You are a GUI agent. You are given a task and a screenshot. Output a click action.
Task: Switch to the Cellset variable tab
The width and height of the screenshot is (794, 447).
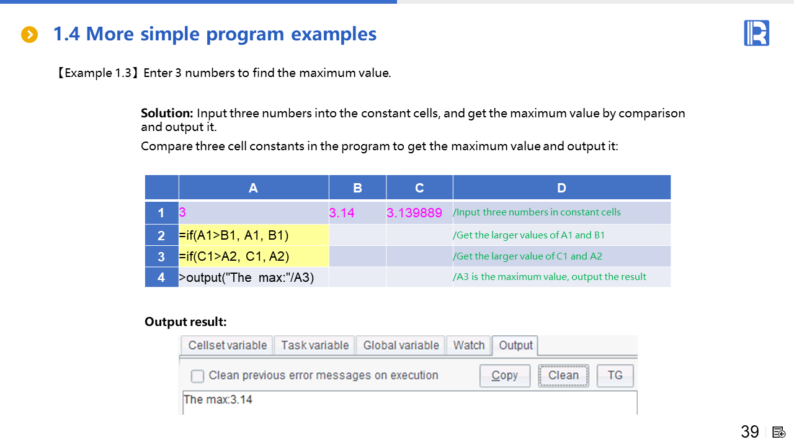(227, 346)
